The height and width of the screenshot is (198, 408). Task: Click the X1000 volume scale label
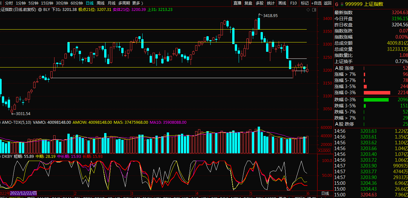click(323, 151)
